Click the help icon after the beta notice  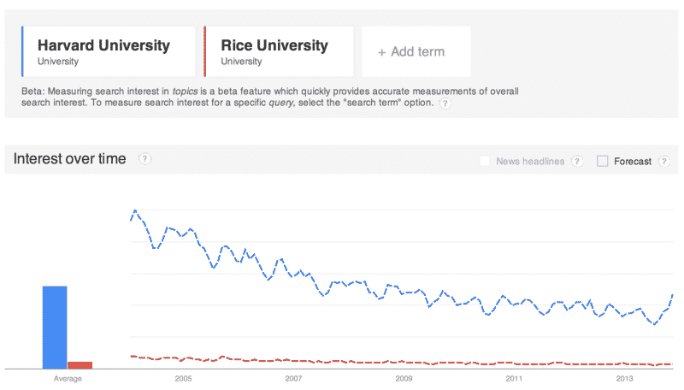tap(445, 103)
